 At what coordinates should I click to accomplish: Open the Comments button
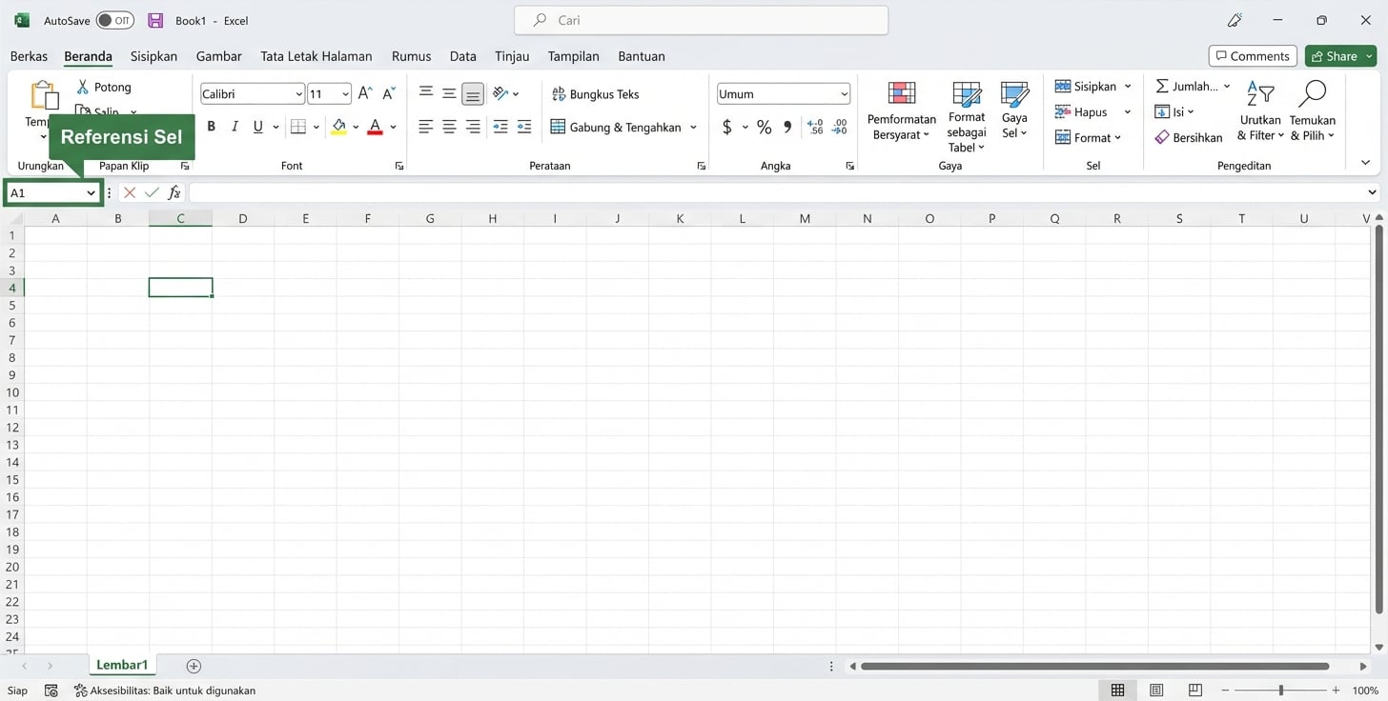[x=1252, y=56]
